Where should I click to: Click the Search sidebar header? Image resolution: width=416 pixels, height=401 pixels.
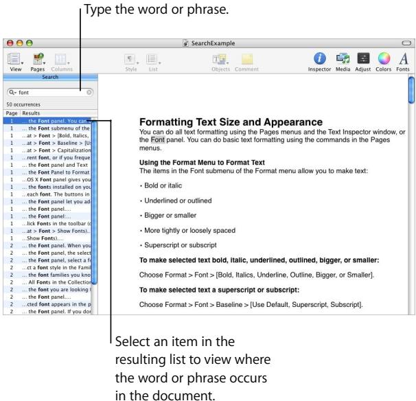tap(50, 77)
